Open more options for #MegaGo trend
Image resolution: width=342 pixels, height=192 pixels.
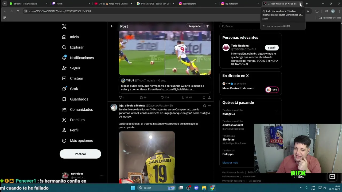click(x=277, y=111)
